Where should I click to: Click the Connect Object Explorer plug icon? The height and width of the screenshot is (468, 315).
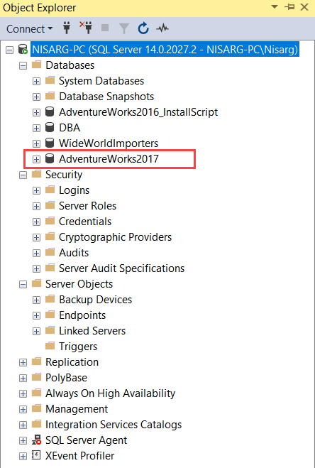(x=67, y=28)
